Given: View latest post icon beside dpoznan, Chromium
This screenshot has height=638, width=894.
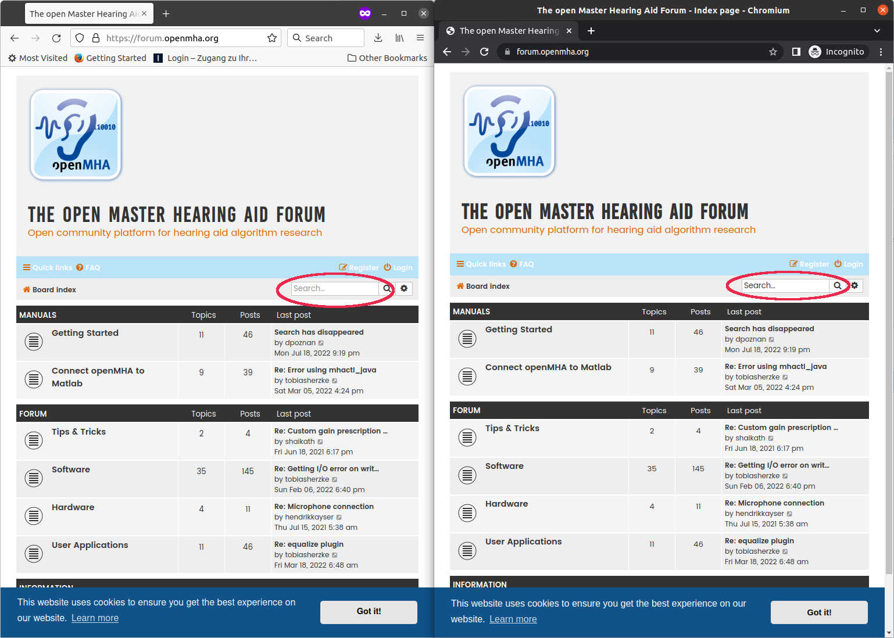Looking at the screenshot, I should point(771,339).
